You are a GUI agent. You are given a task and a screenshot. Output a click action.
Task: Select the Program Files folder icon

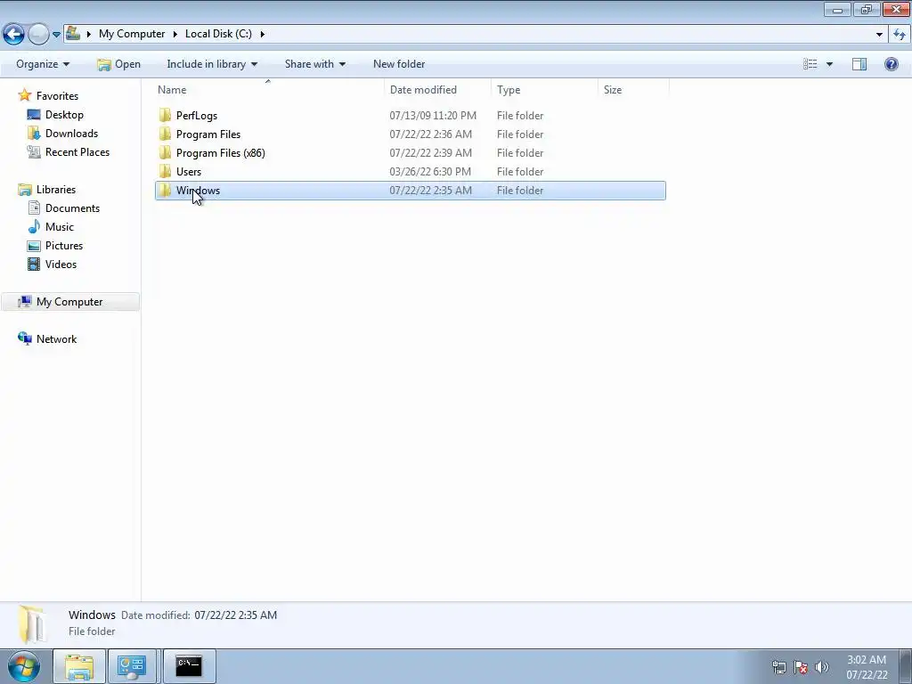[165, 134]
